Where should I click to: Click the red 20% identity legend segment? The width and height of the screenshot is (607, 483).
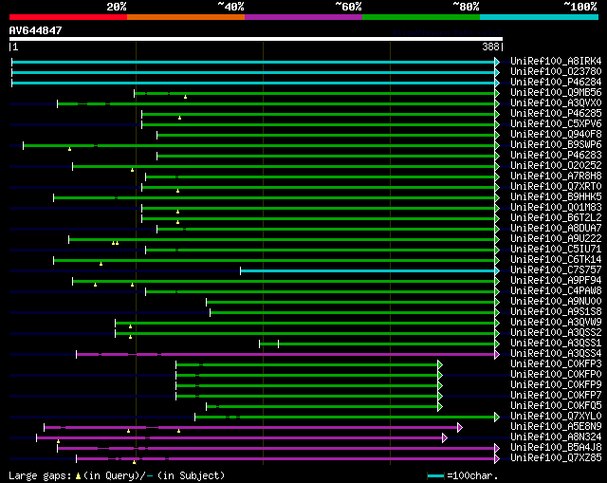[x=68, y=17]
